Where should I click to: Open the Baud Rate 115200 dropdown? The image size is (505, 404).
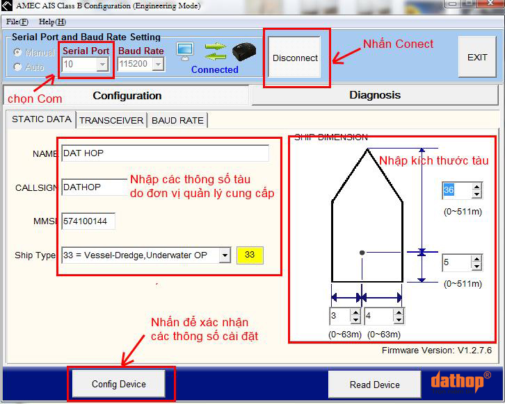coord(158,65)
